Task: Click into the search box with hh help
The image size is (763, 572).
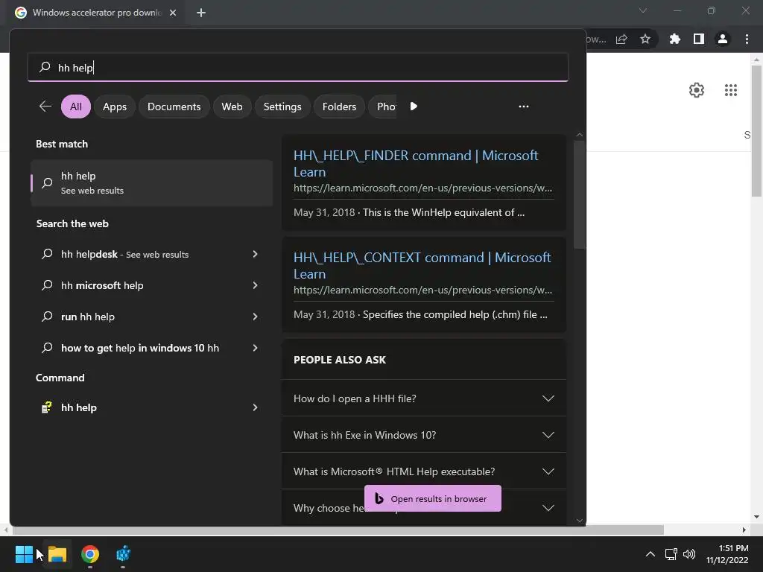Action: click(298, 68)
